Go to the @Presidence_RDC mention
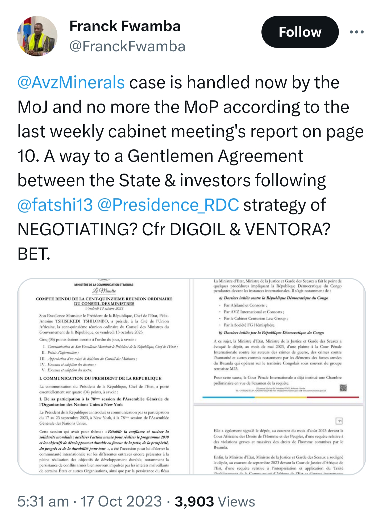Screen dimensions: 383x521 pyautogui.click(x=168, y=205)
